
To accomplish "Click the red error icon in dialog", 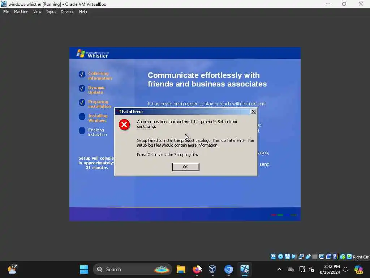I will 124,125.
